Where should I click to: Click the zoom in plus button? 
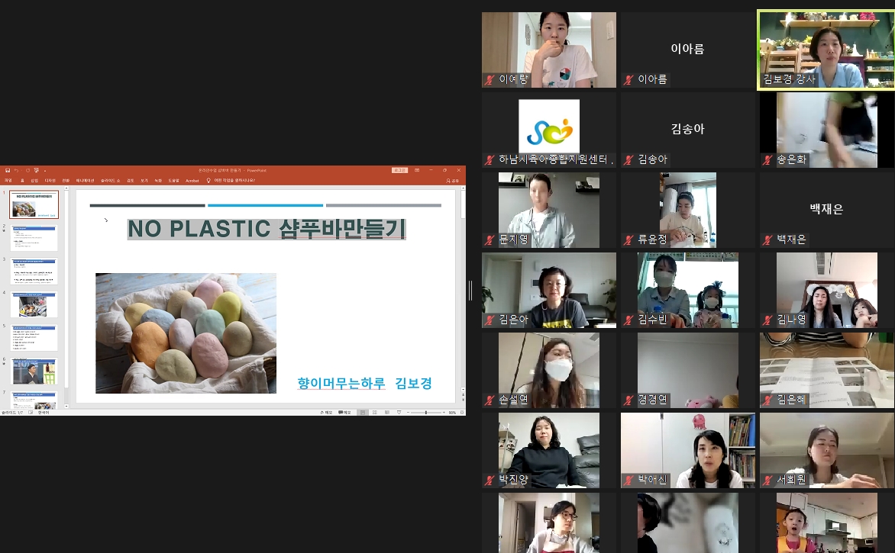[x=444, y=412]
